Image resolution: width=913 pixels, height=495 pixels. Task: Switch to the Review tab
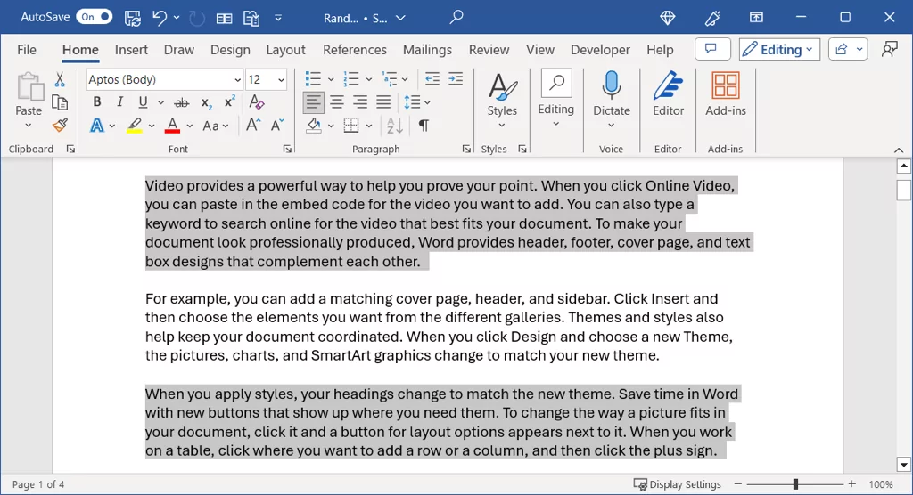click(489, 50)
